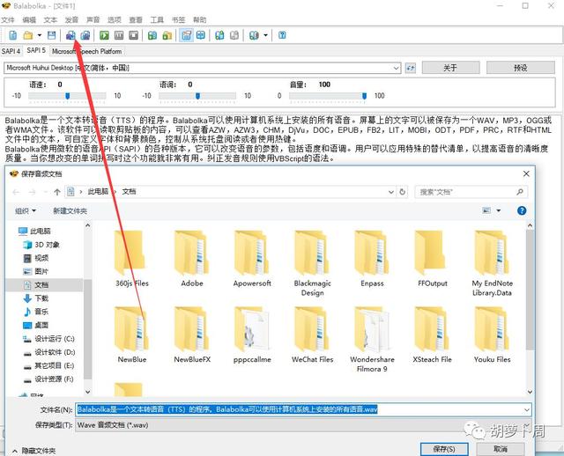This screenshot has height=456, width=564.
Task: Click the 音量 volume slider handle
Action: pos(364,96)
